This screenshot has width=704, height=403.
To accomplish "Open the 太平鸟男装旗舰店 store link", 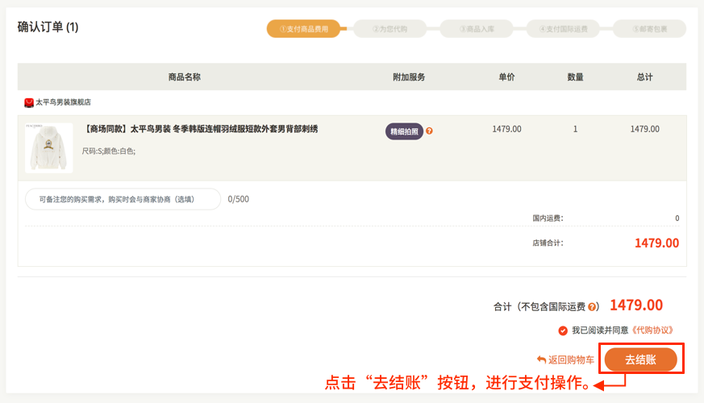I will 64,102.
